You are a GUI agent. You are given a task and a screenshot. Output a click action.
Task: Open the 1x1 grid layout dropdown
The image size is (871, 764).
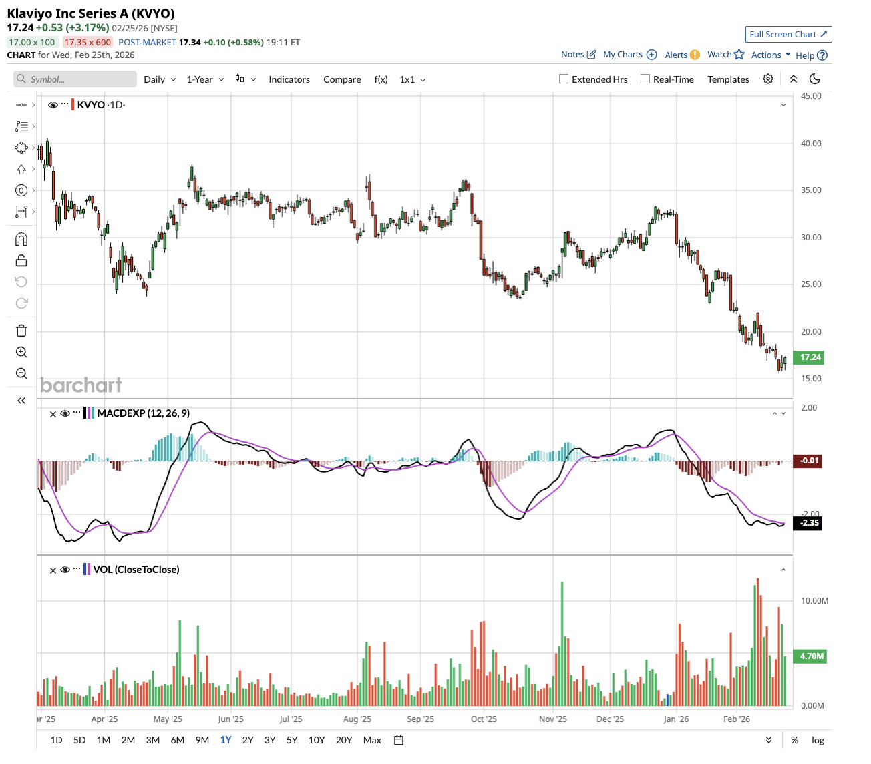(x=413, y=79)
